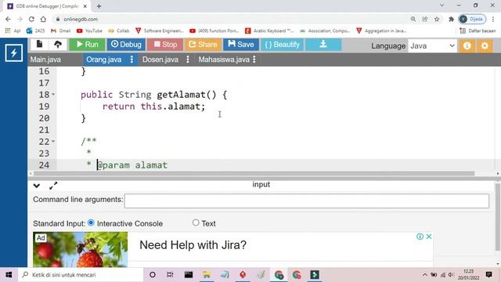Switch to the Main.java tab
The width and height of the screenshot is (501, 282).
pos(45,60)
